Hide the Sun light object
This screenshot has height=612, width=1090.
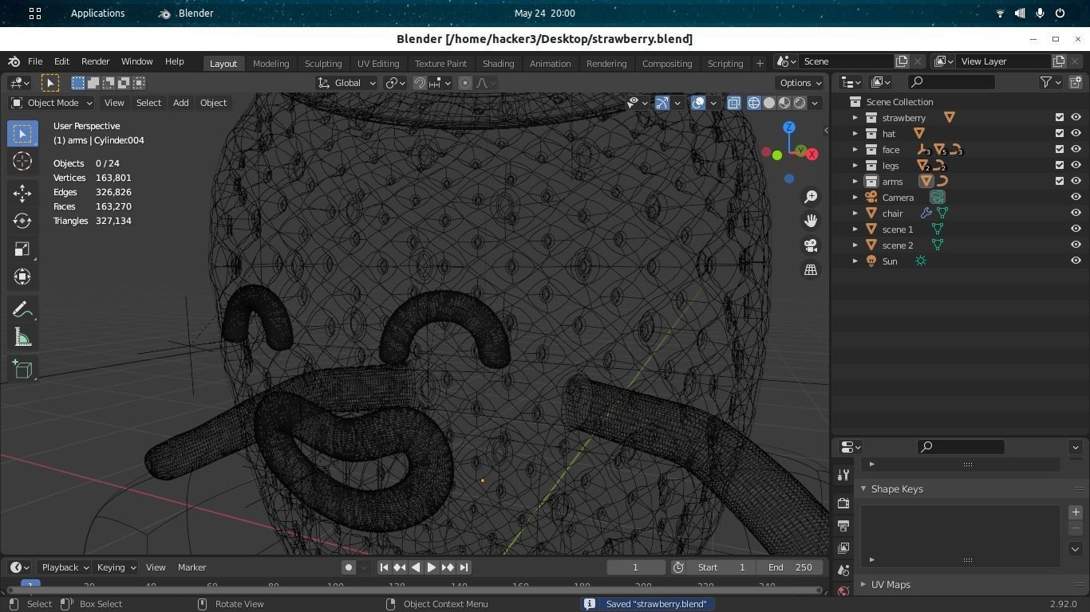pyautogui.click(x=1076, y=261)
